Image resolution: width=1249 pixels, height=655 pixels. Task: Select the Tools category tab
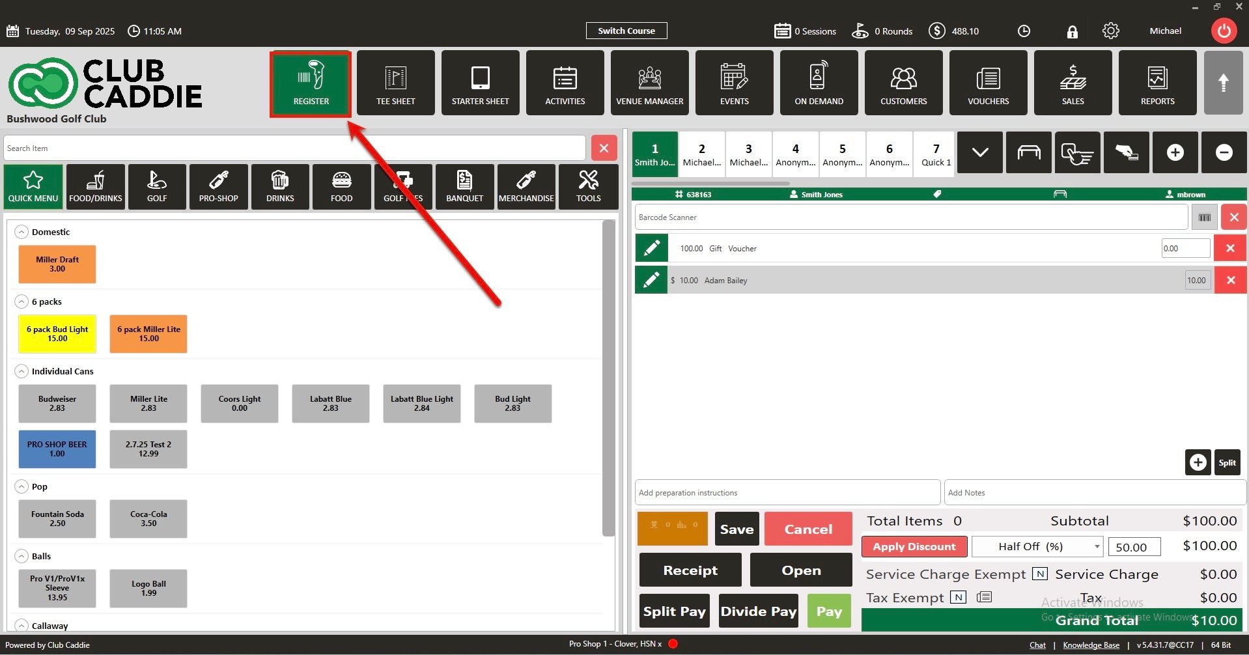point(588,187)
